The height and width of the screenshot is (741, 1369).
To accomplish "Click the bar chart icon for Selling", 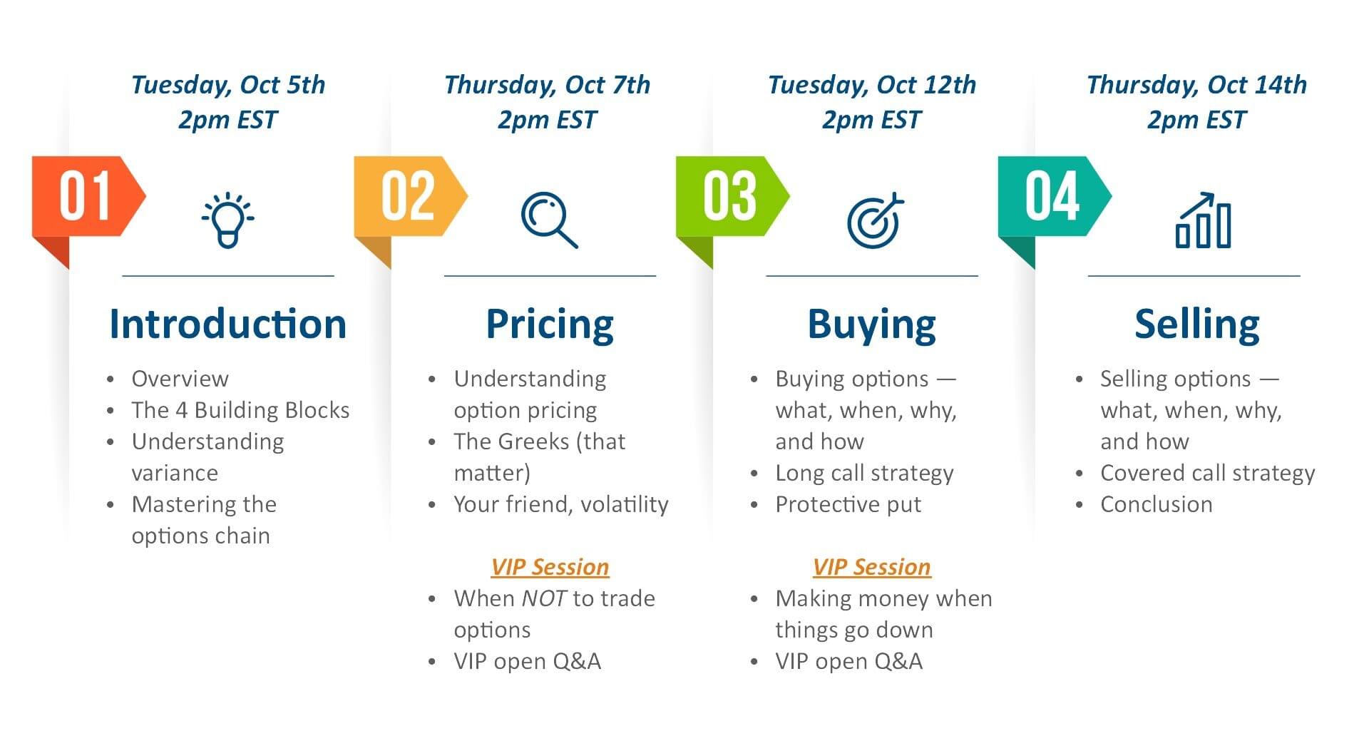I will [1203, 220].
